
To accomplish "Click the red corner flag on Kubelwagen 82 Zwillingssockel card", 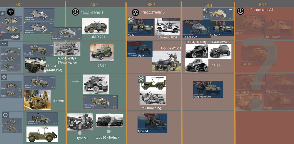I will coord(25,23).
